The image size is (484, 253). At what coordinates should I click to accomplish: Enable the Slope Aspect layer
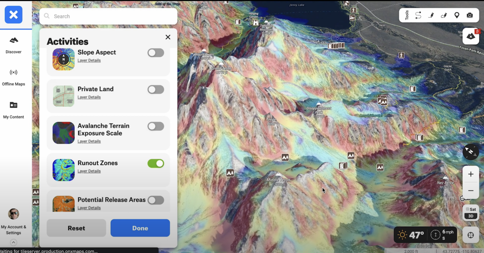click(x=156, y=53)
